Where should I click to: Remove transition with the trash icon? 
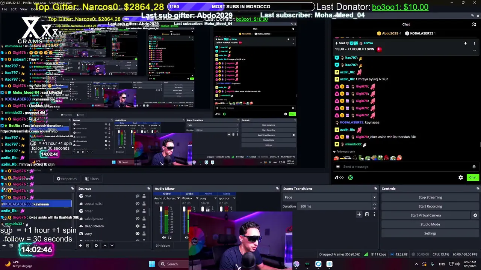tap(367, 214)
